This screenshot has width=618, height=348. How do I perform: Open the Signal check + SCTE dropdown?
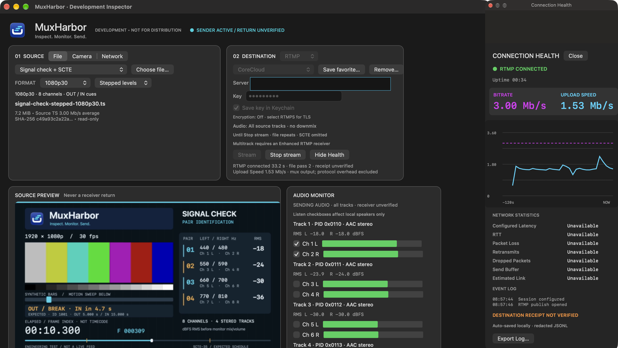pos(71,70)
